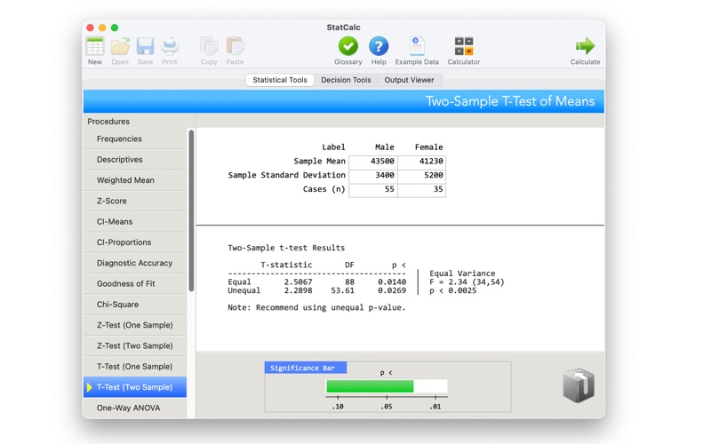Click the New spreadsheet icon
Image resolution: width=711 pixels, height=444 pixels.
(x=95, y=46)
